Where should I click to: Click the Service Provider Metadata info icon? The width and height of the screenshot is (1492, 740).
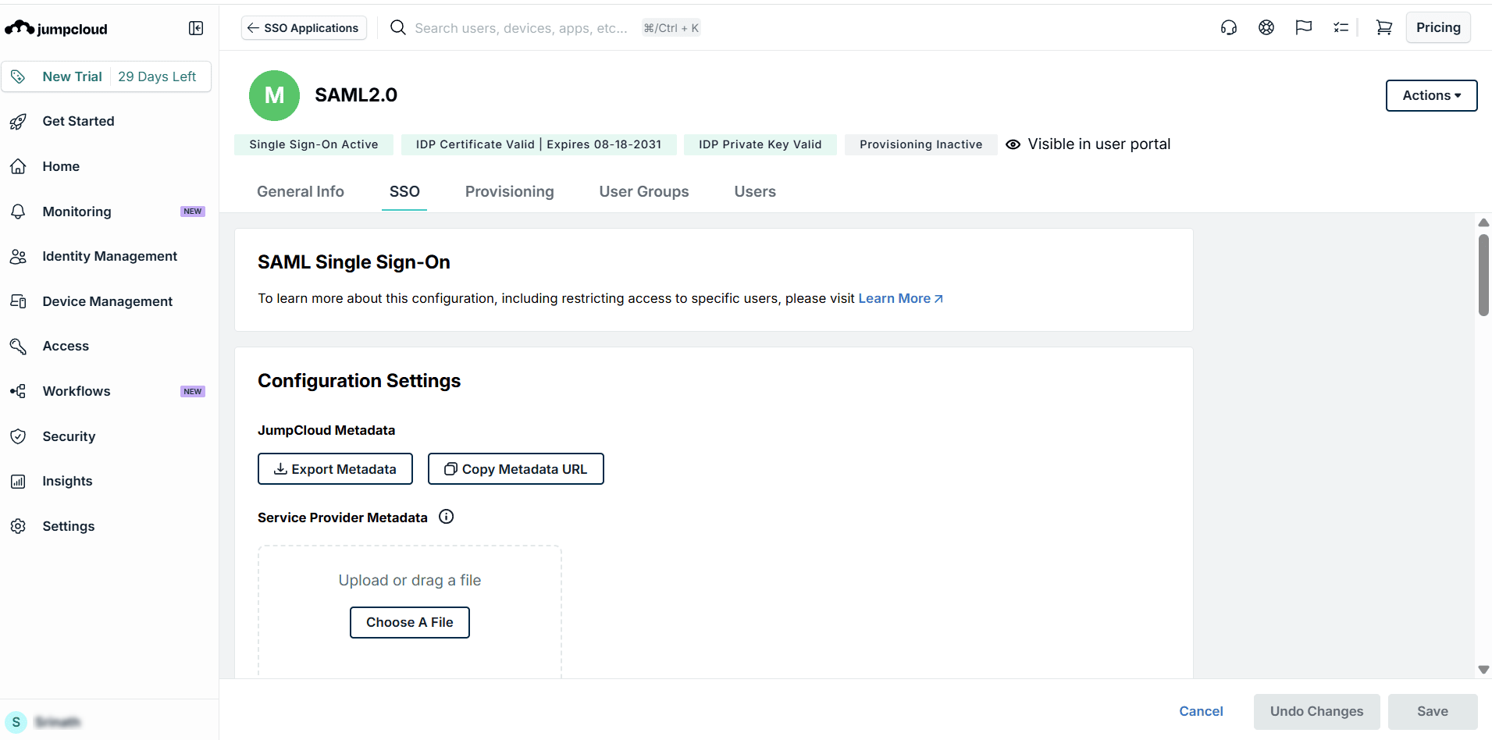447,517
